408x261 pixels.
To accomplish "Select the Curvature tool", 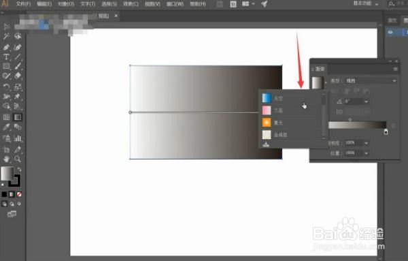I will (x=18, y=47).
